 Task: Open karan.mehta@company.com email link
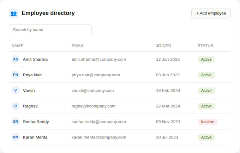99,137
